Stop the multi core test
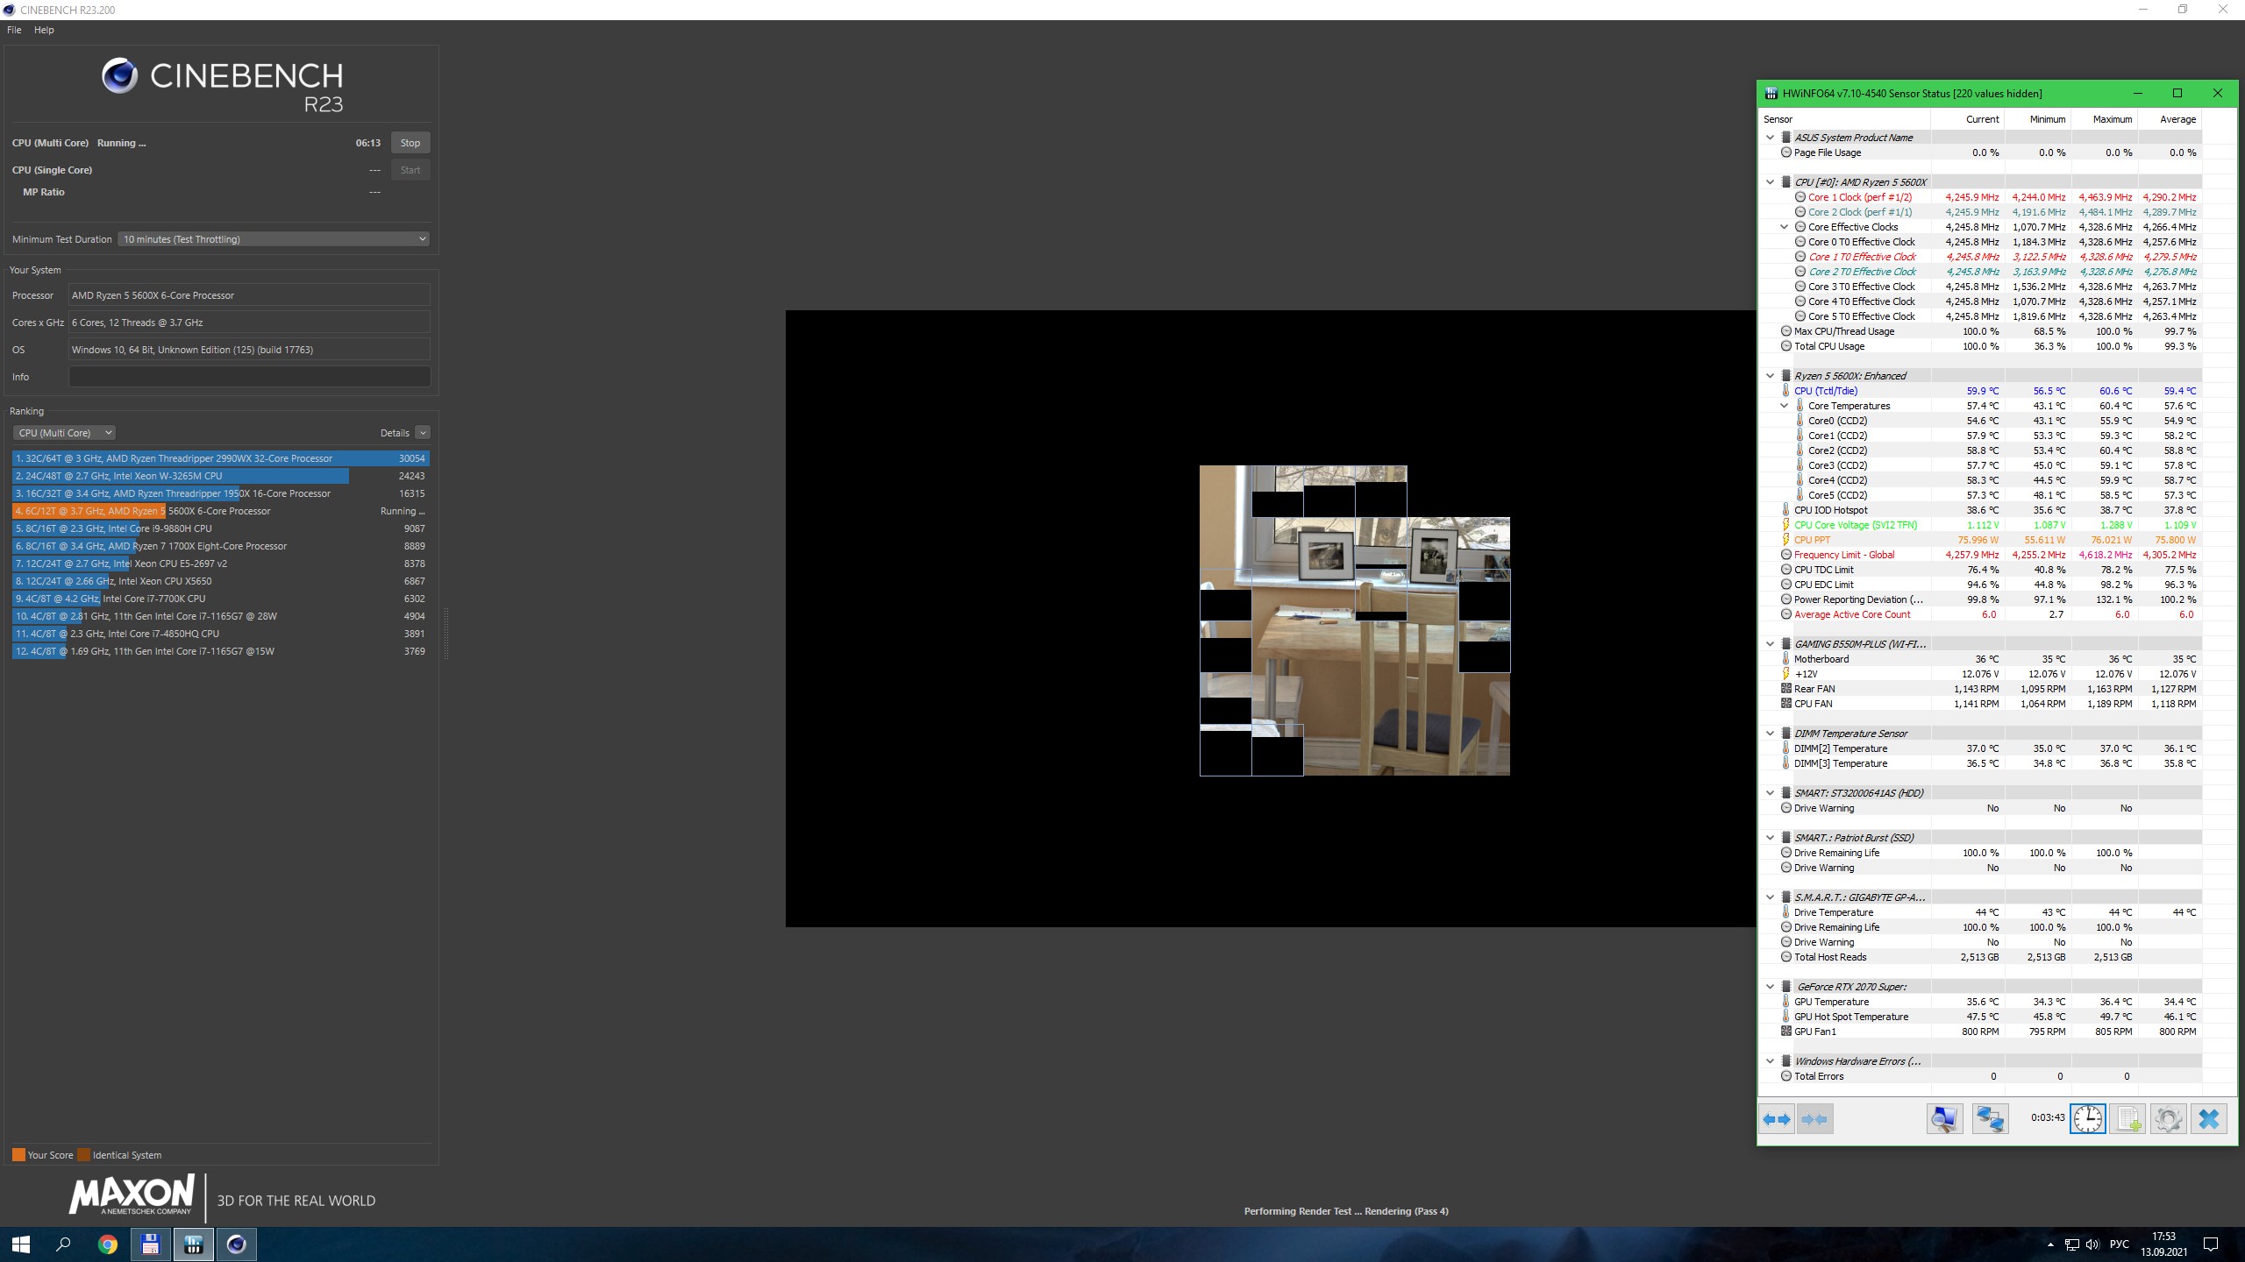 pyautogui.click(x=410, y=143)
